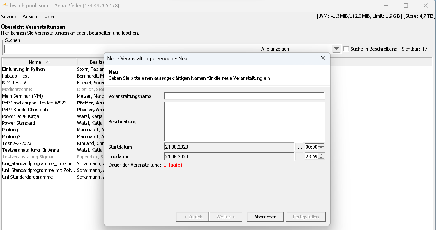Click into the Beschreibung text area
This screenshot has height=230, width=436.
pyautogui.click(x=244, y=121)
